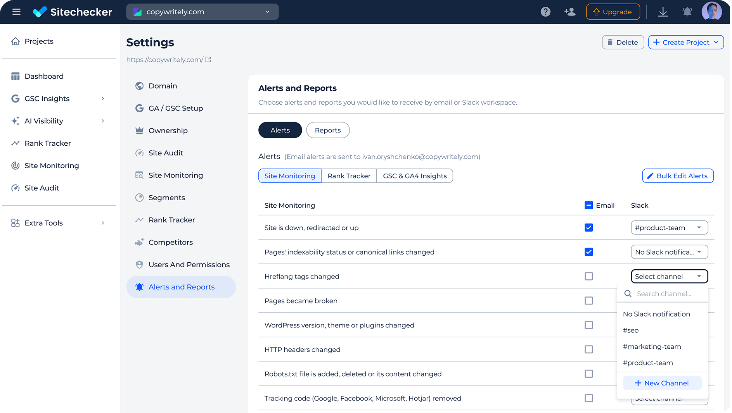Image resolution: width=732 pixels, height=413 pixels.
Task: Open the copywritely.com project dropdown
Action: coord(202,12)
